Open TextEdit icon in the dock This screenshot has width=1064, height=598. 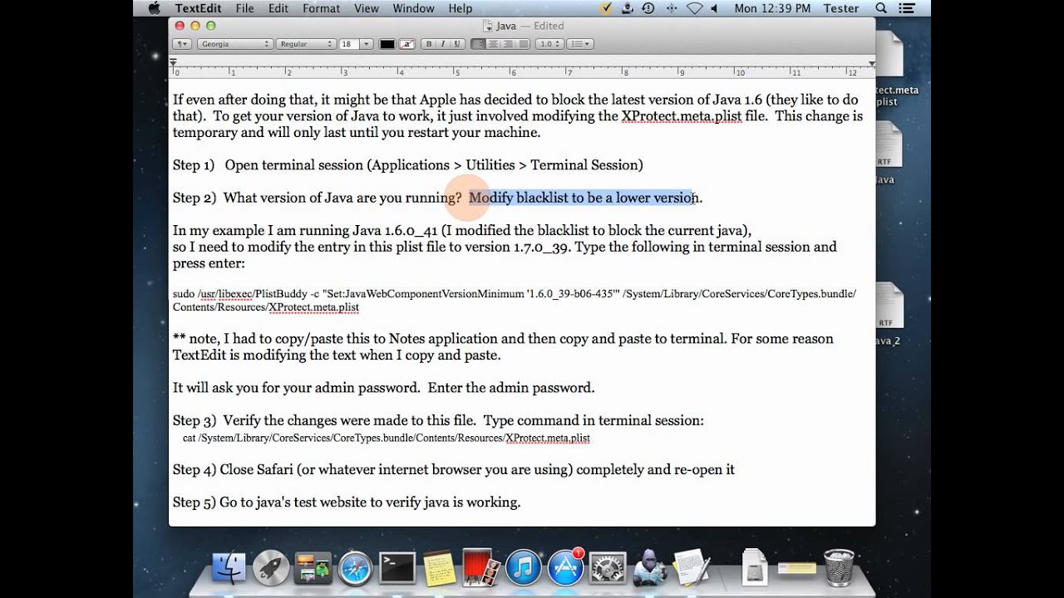692,568
